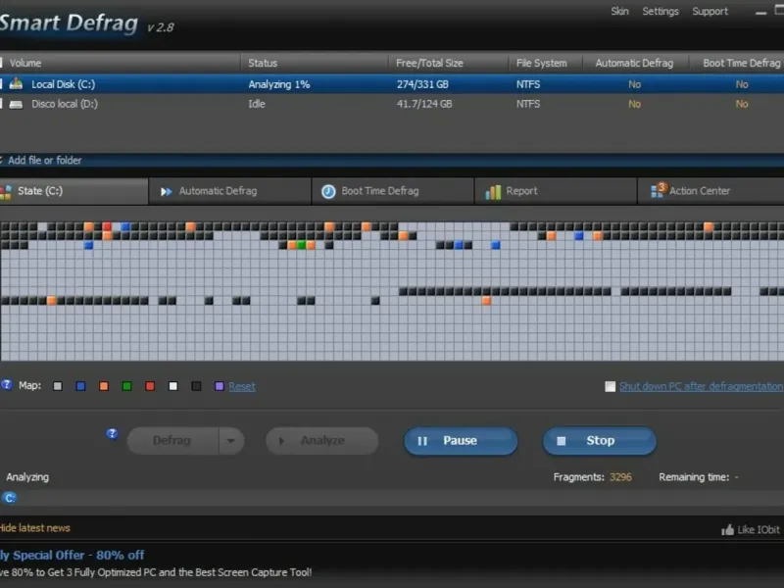This screenshot has height=588, width=784.
Task: Switch to the Automatic Defrag tab
Action: click(x=230, y=191)
